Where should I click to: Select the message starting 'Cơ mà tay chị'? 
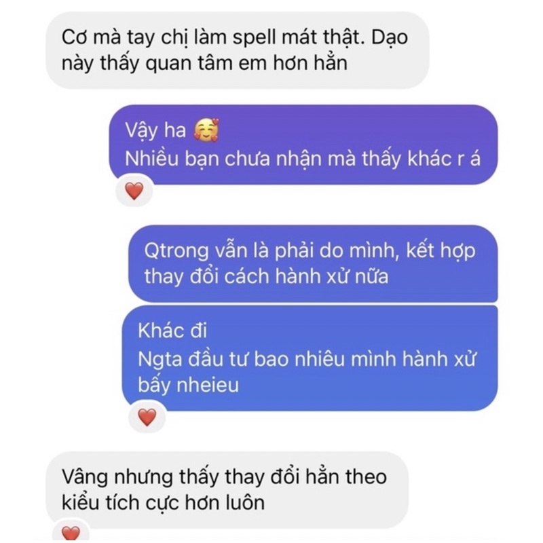click(238, 50)
